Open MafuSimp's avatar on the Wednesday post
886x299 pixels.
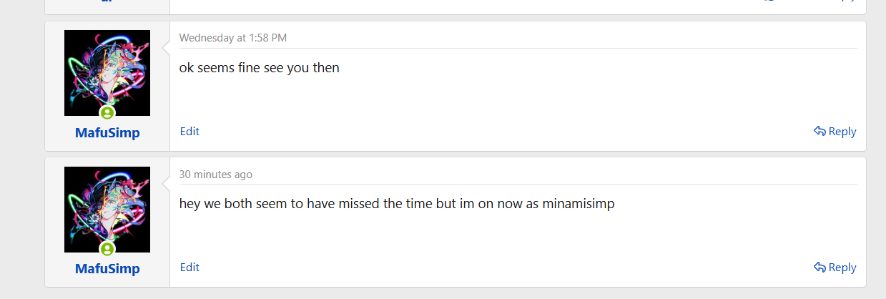click(107, 73)
